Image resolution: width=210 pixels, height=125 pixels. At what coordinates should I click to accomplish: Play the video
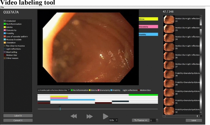pyautogui.click(x=105, y=116)
